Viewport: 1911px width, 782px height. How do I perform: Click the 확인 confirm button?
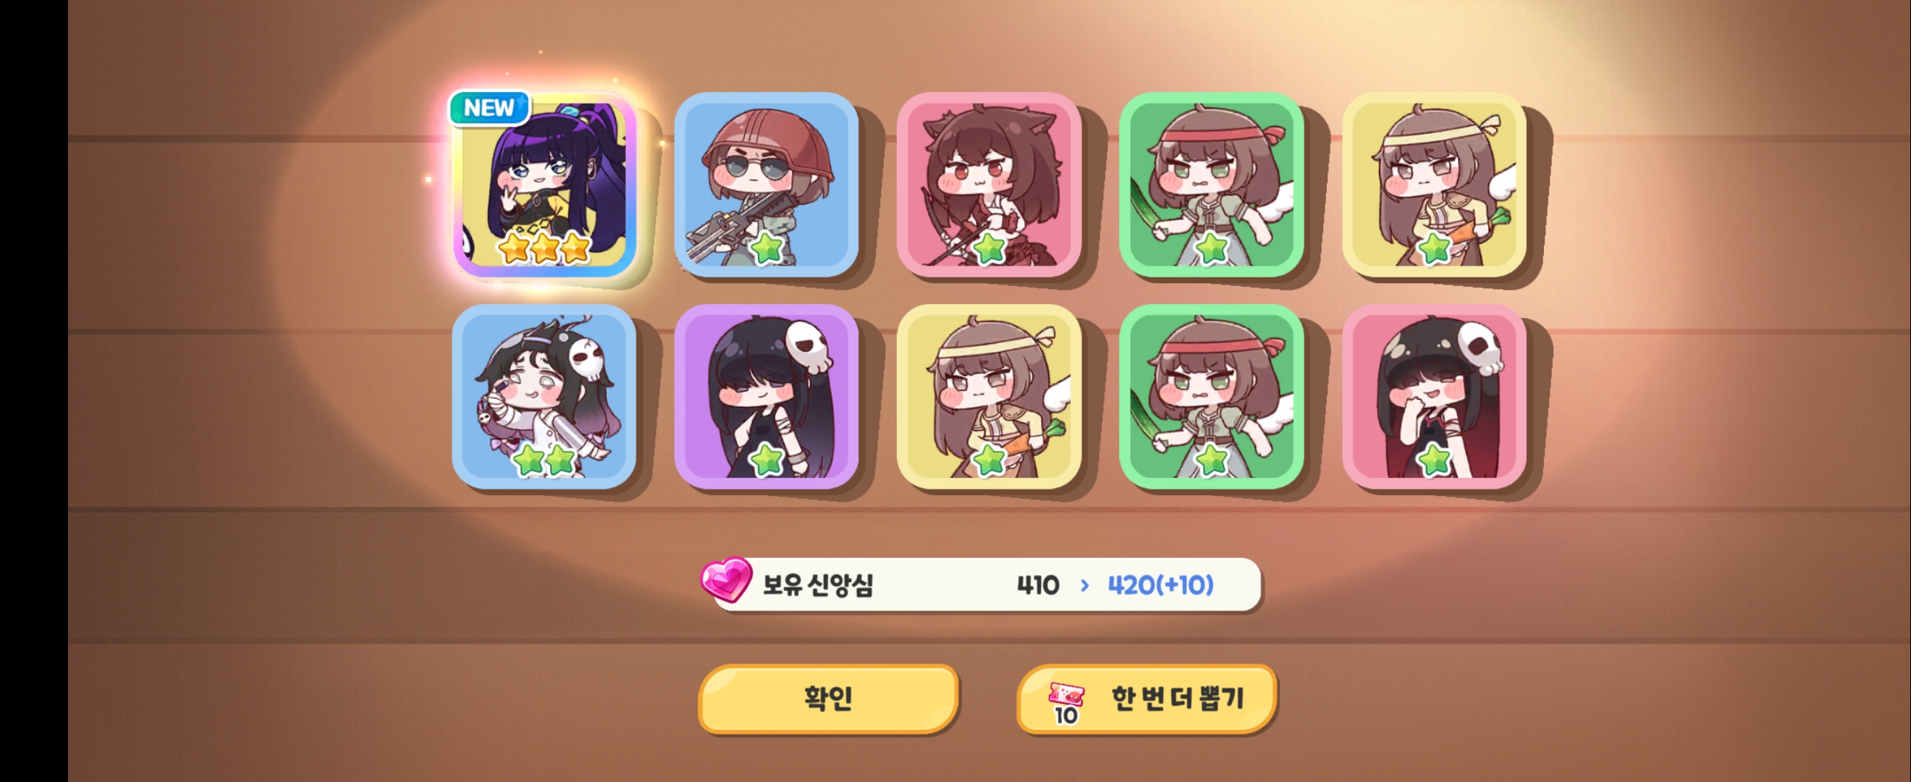click(x=829, y=698)
